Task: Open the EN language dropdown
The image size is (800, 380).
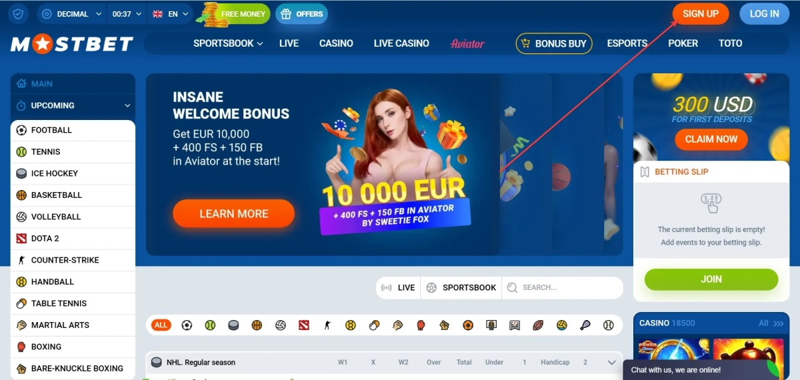Action: point(169,13)
